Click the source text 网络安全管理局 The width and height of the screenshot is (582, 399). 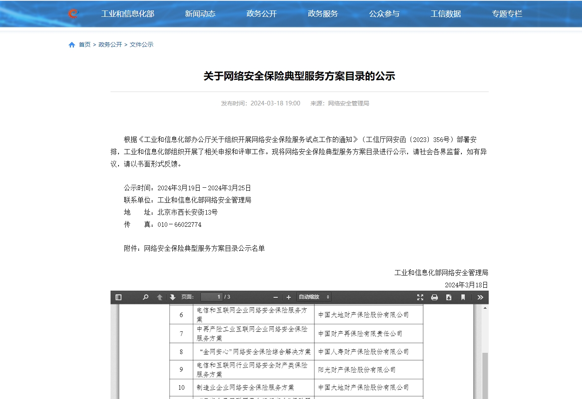tap(348, 103)
